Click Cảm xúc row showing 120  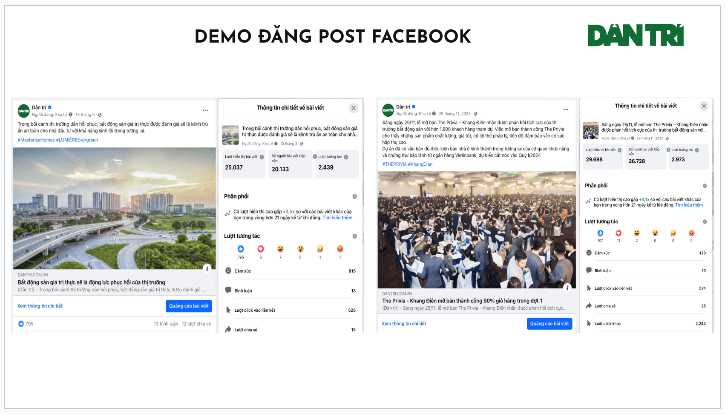(x=646, y=253)
